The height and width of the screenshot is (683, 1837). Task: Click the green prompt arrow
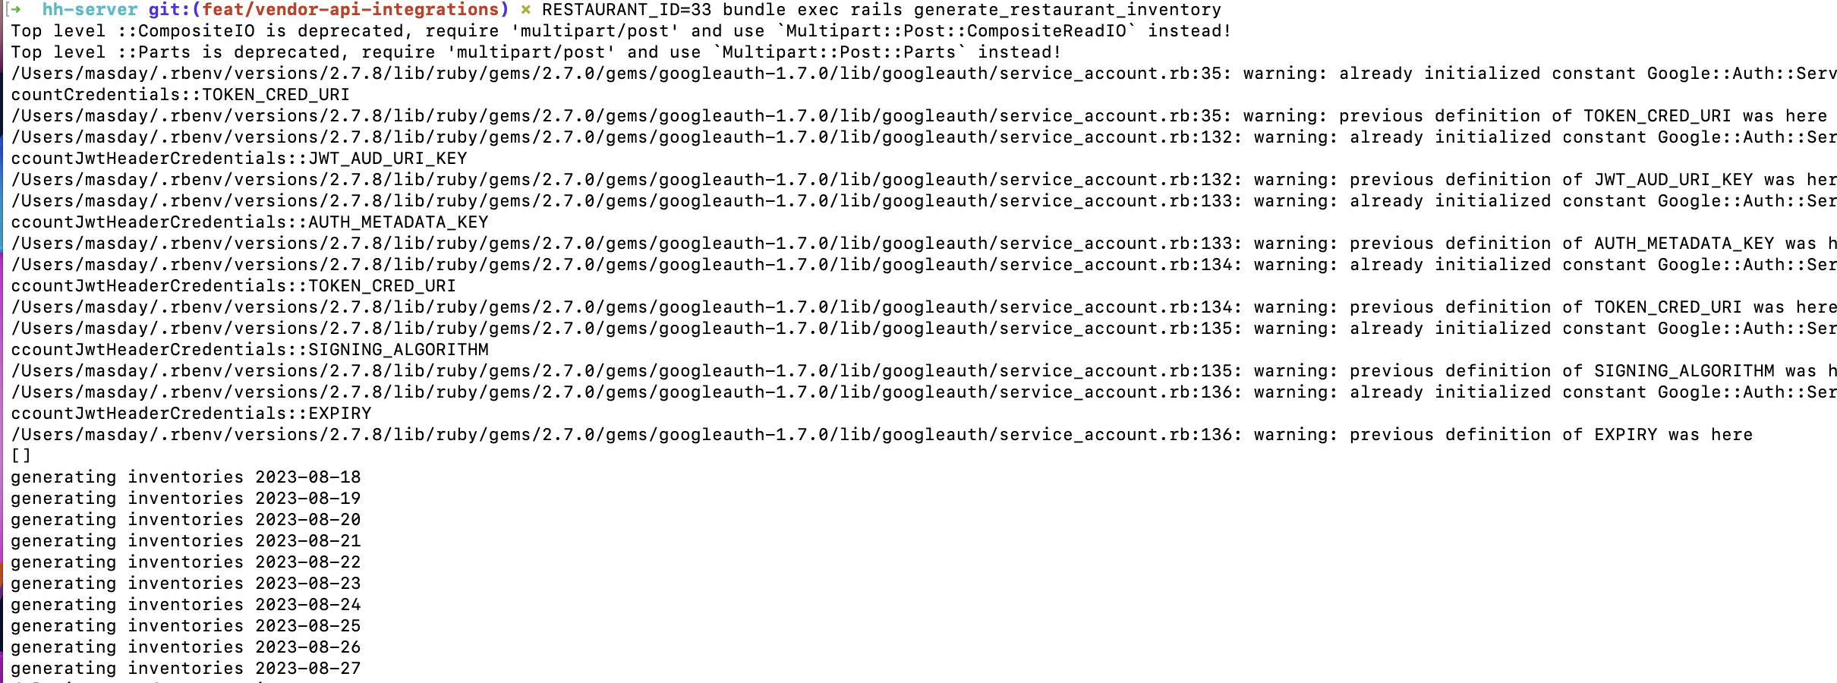click(15, 10)
